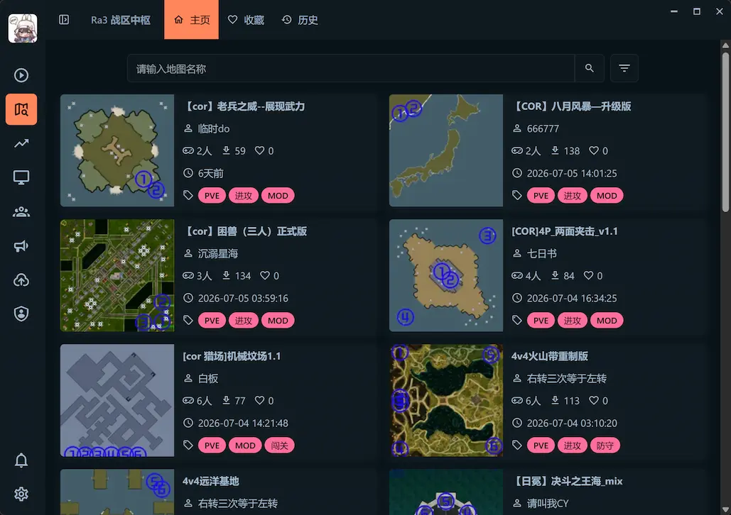Viewport: 731px width, 515px height.
Task: Click author 白板
Action: click(x=208, y=379)
